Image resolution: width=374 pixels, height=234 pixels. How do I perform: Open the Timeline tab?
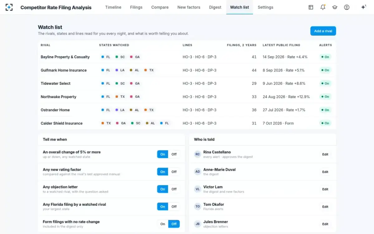point(113,7)
